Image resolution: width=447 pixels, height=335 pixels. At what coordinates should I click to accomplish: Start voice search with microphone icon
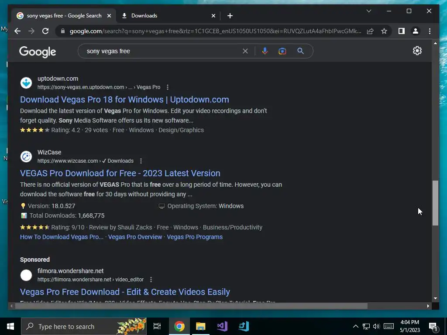pyautogui.click(x=265, y=51)
